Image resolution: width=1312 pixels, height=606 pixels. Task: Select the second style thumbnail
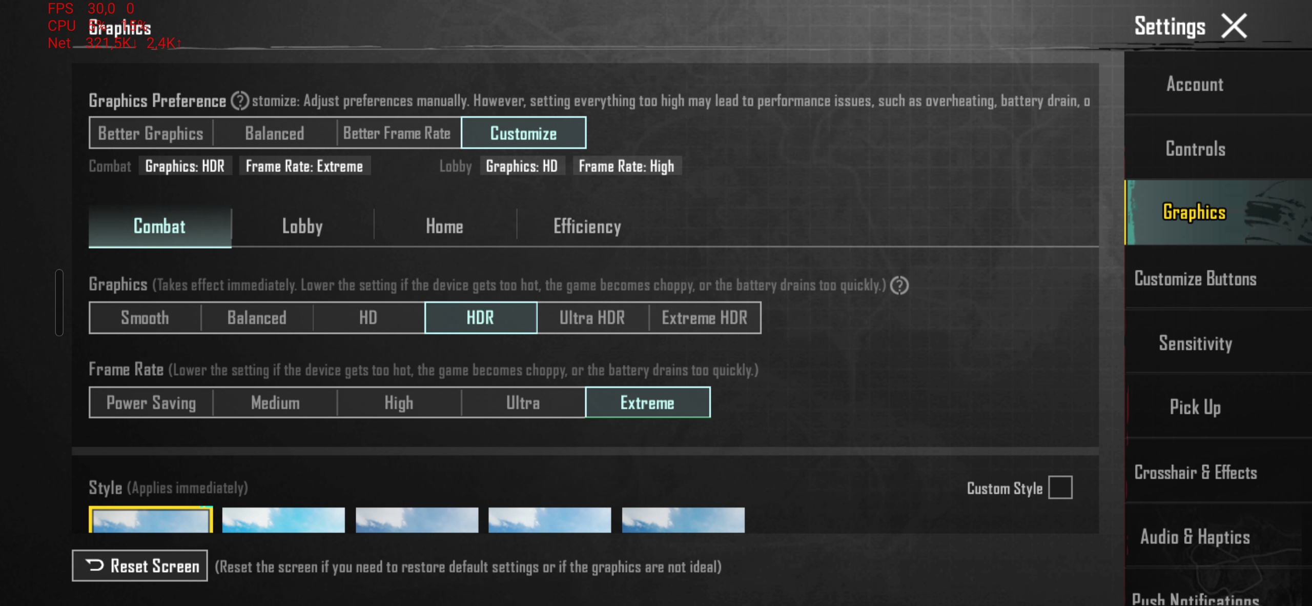(x=283, y=520)
